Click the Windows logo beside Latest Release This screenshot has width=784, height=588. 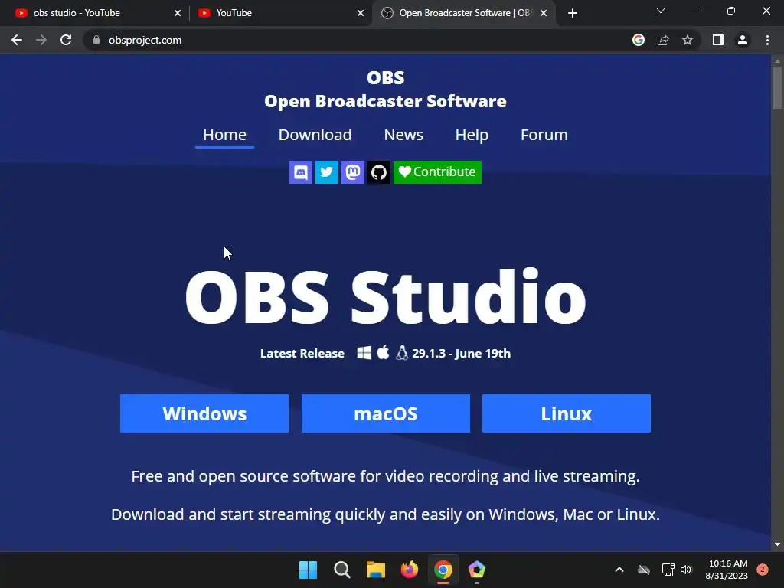[x=364, y=353]
